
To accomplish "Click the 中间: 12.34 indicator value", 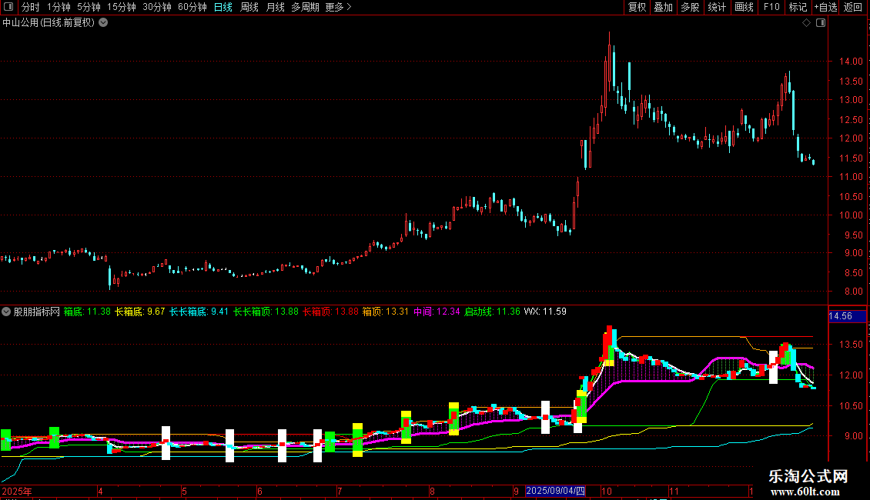I will coord(437,312).
